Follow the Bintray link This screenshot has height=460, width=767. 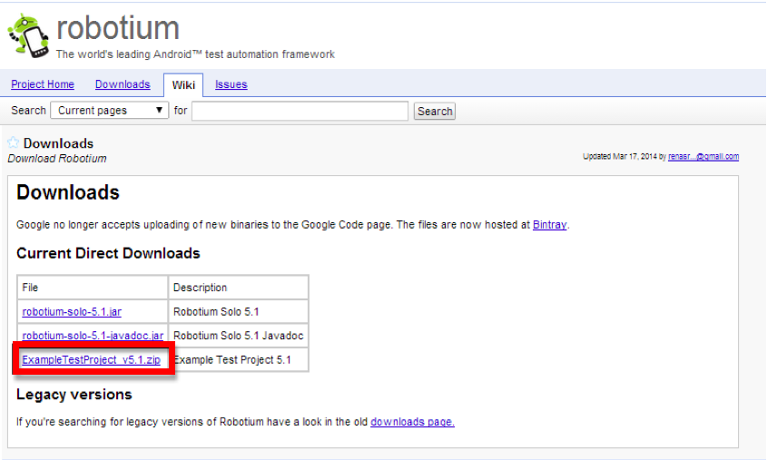click(x=549, y=225)
